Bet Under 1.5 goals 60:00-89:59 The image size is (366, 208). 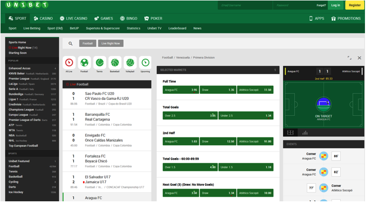click(x=246, y=167)
